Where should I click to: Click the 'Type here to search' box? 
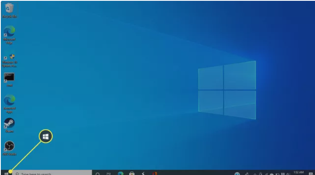[52, 173]
